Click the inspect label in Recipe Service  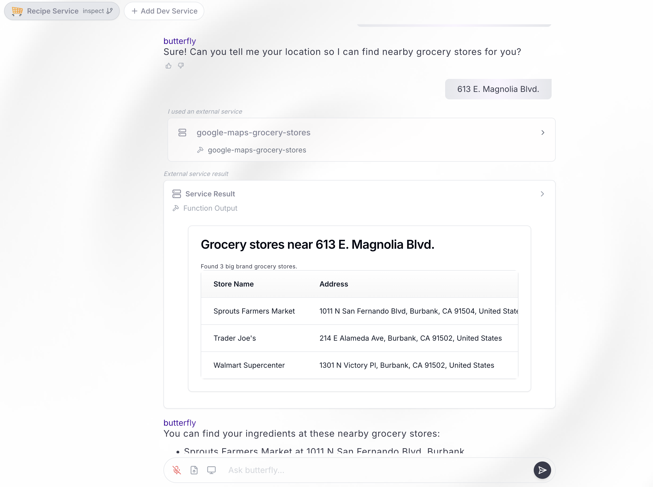click(x=93, y=11)
